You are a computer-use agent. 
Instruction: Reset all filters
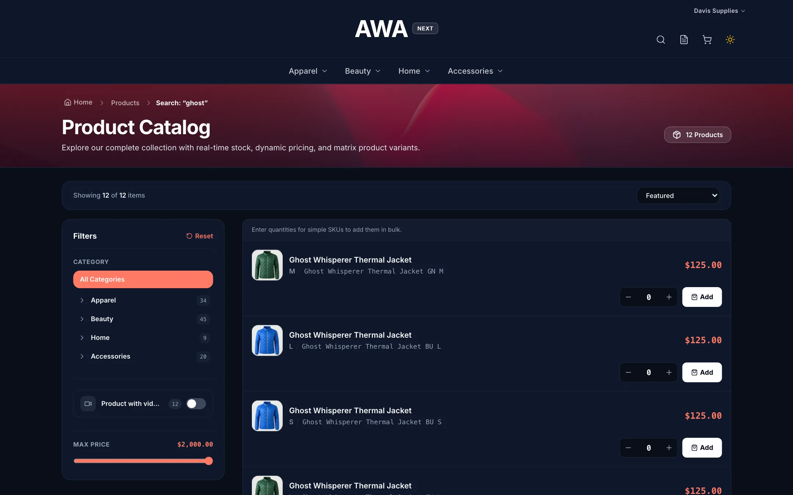coord(200,236)
